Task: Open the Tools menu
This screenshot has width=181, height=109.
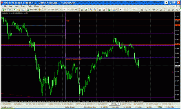Action: tap(30, 6)
